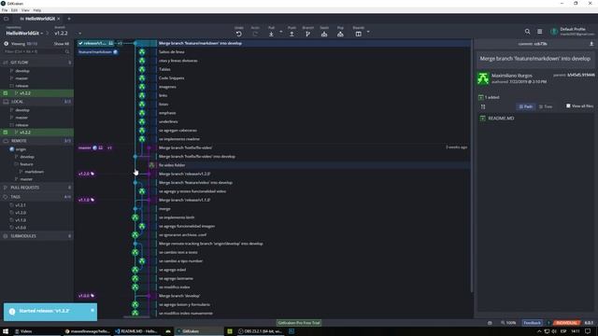Click Show All in left panel
The height and width of the screenshot is (336, 598).
coord(62,44)
